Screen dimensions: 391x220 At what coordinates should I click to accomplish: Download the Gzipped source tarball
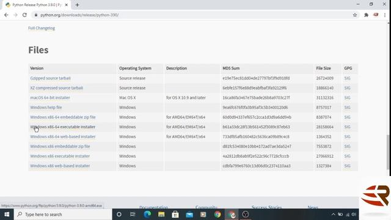pyautogui.click(x=50, y=78)
